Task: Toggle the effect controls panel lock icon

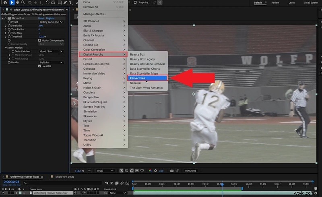Action: pos(11,9)
